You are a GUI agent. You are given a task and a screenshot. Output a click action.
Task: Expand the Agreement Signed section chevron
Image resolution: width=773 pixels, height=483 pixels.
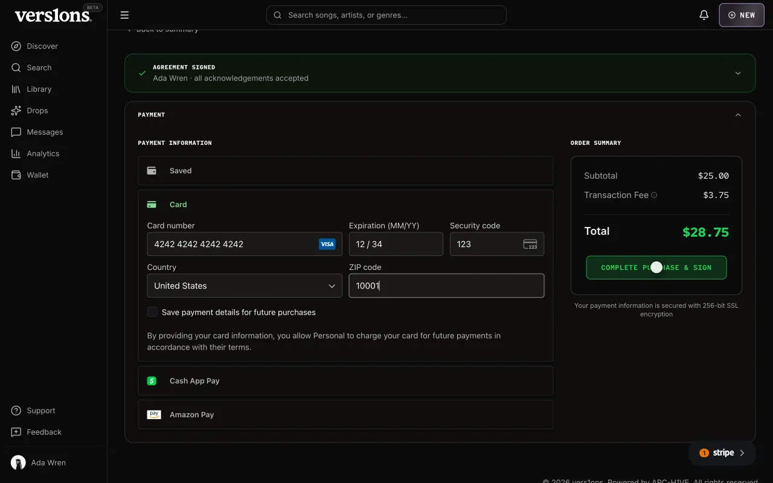738,73
